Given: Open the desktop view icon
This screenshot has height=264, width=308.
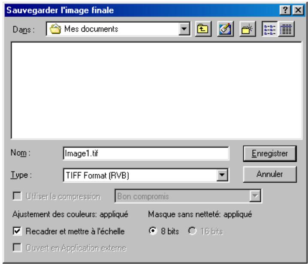Looking at the screenshot, I should tap(225, 29).
